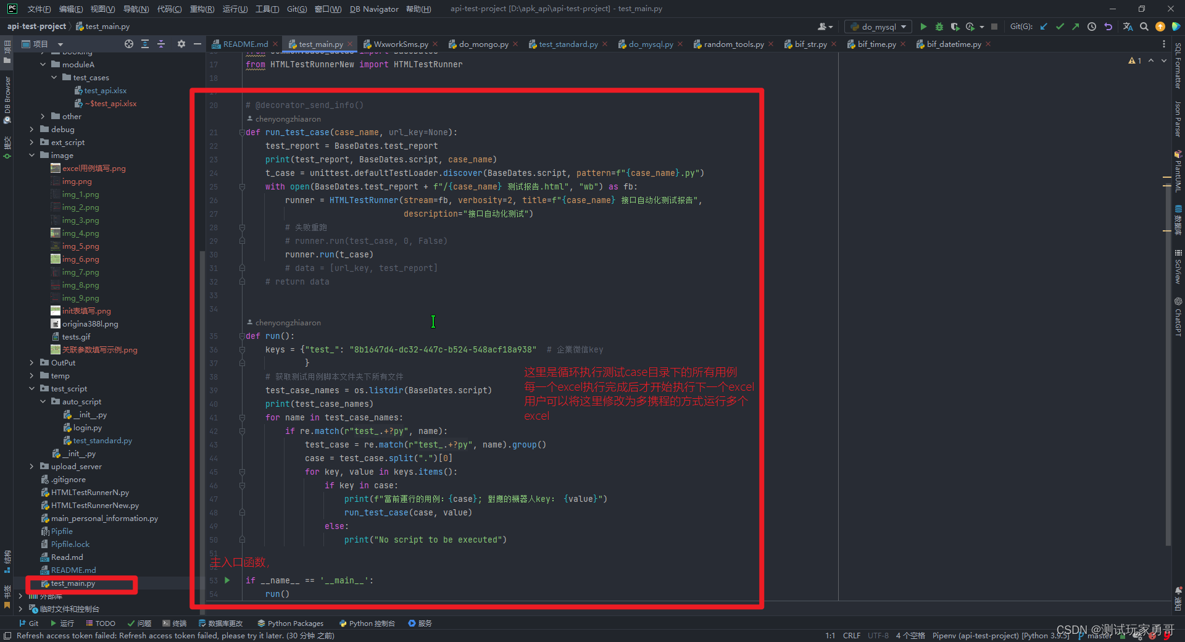Expand the other folder
Image resolution: width=1185 pixels, height=642 pixels.
tap(43, 116)
